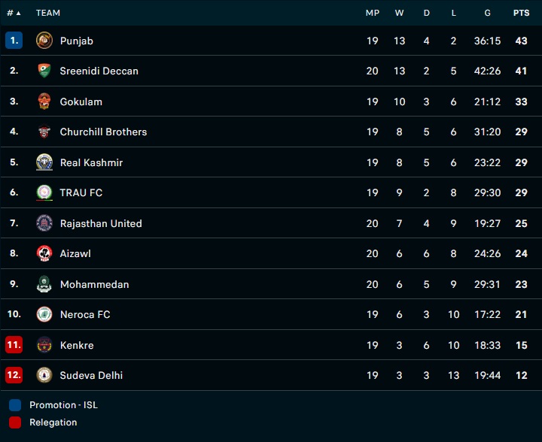Viewport: 542px width, 442px height.
Task: Click the red rank 11 position badge
Action: tap(14, 345)
